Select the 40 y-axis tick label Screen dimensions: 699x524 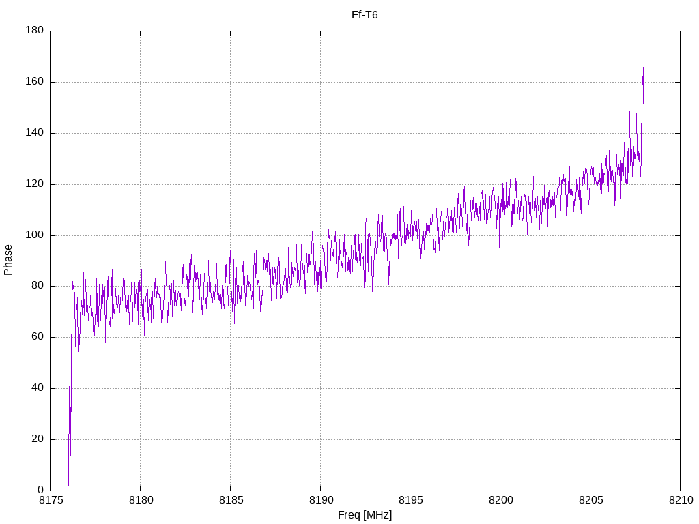click(38, 388)
